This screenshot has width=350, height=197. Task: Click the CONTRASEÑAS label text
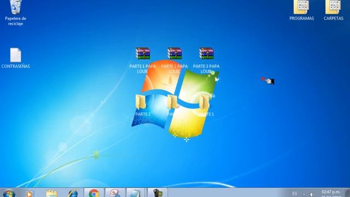click(x=16, y=66)
